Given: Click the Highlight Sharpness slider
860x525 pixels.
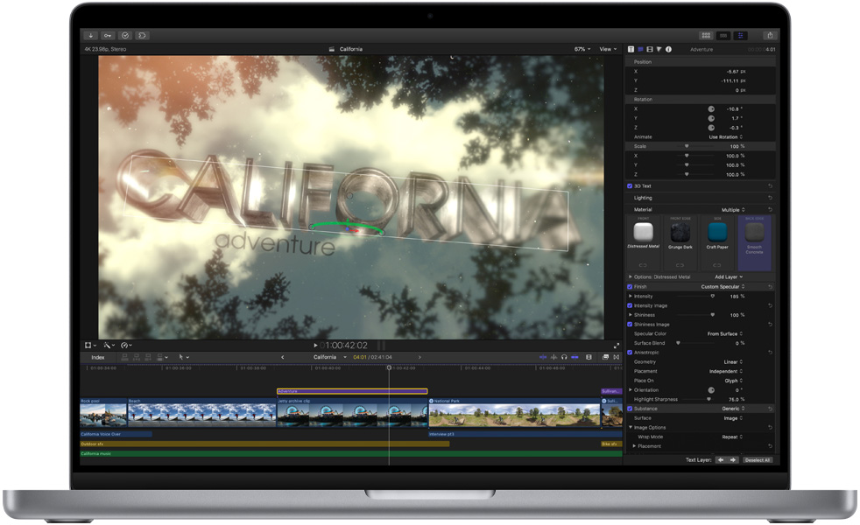Looking at the screenshot, I should pos(701,399).
